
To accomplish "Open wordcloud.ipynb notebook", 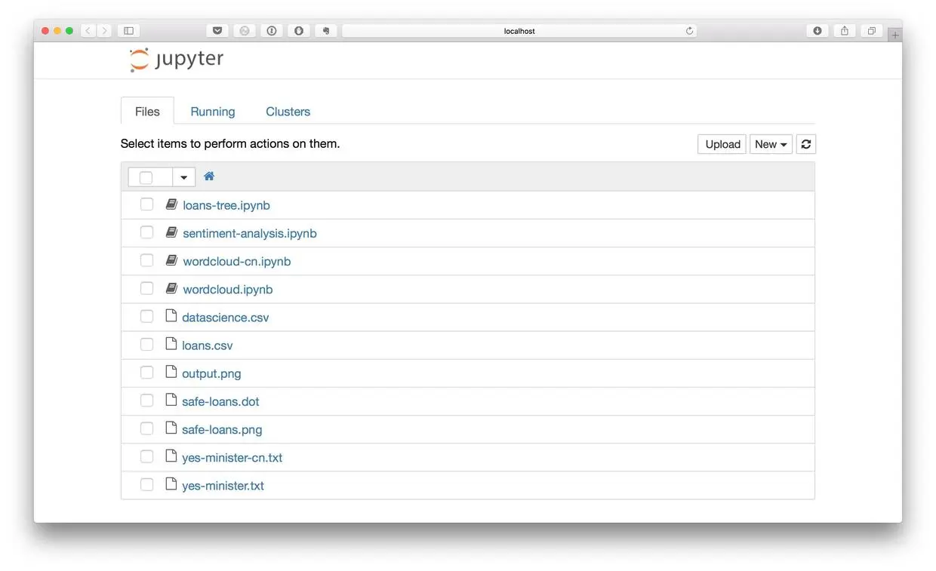I will (228, 289).
